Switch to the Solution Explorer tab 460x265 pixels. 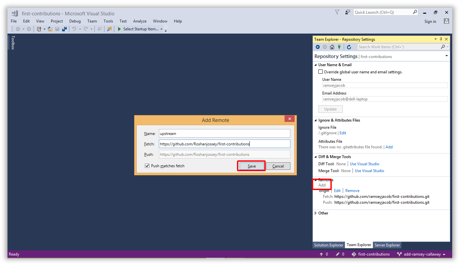coord(328,245)
